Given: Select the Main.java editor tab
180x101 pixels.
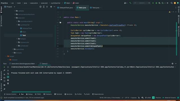Looking at the screenshot, I should (82, 8).
